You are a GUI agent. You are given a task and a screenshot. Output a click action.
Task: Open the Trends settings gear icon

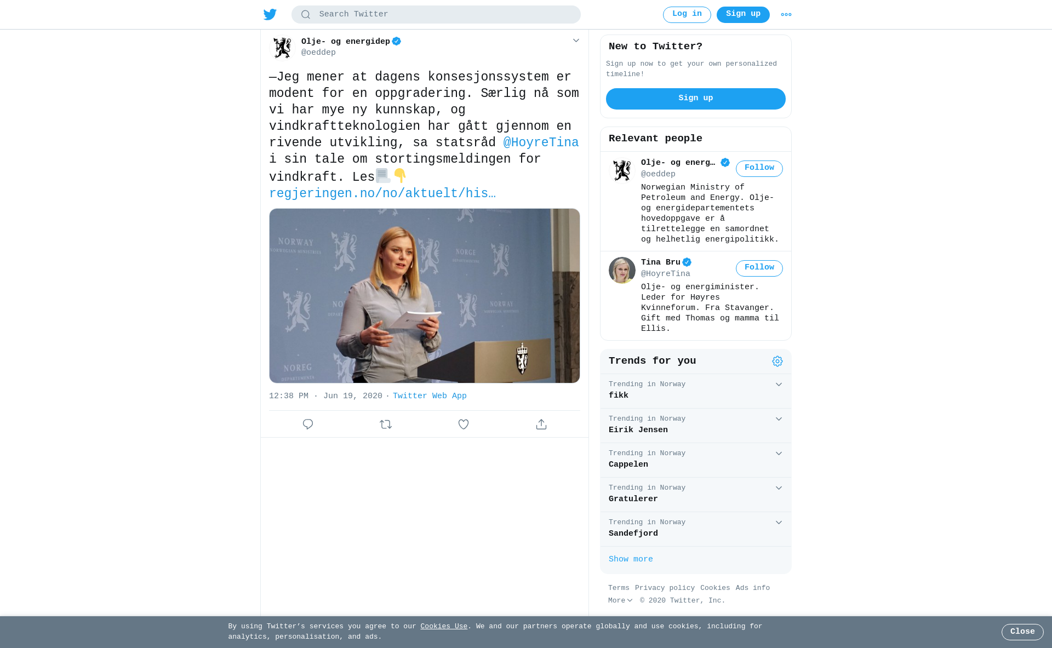click(x=777, y=362)
